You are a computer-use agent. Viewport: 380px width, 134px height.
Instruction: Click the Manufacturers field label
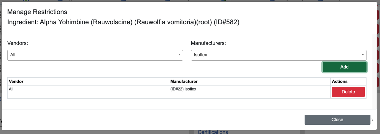tap(208, 43)
